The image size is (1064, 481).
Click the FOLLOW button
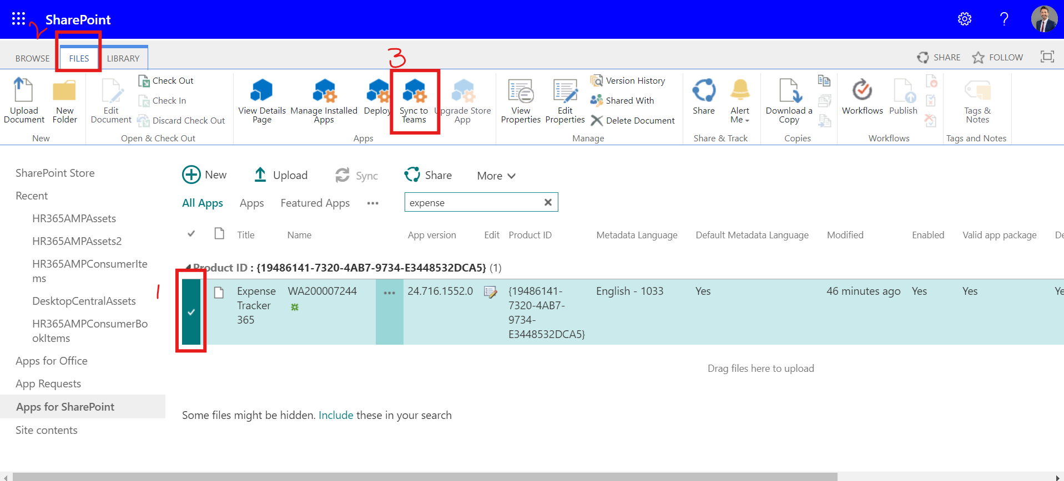click(997, 57)
